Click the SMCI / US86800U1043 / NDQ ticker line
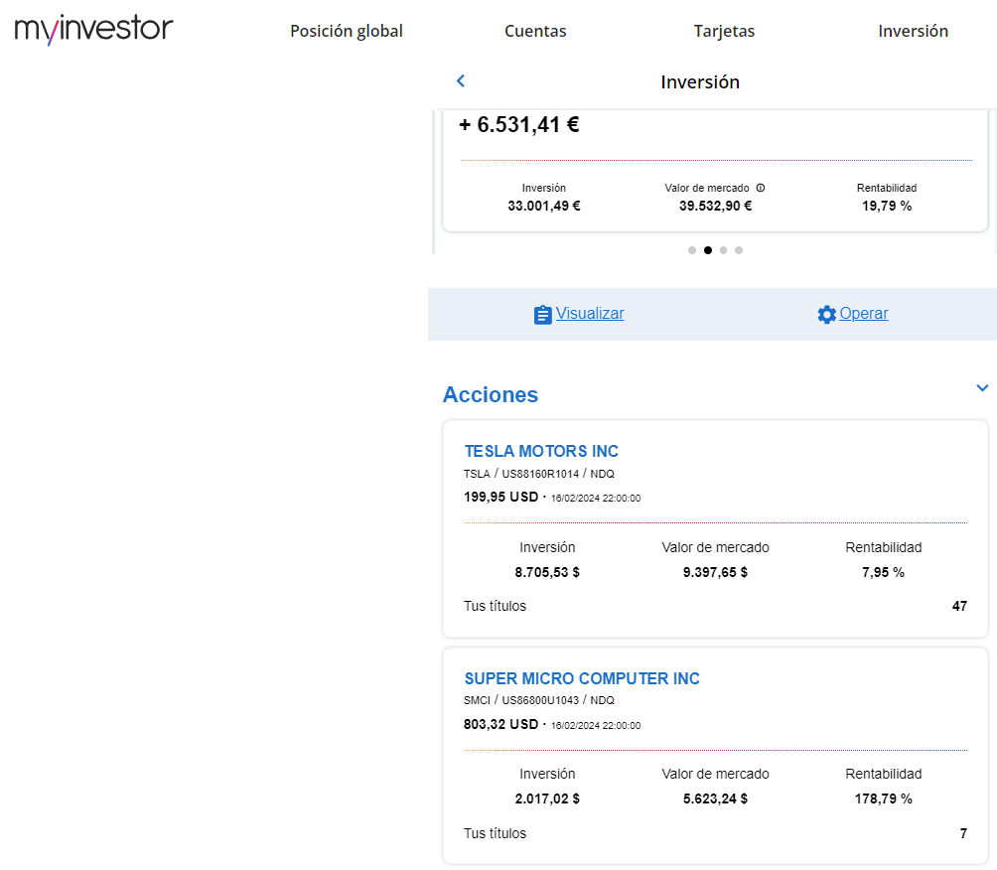This screenshot has width=997, height=870. click(538, 700)
